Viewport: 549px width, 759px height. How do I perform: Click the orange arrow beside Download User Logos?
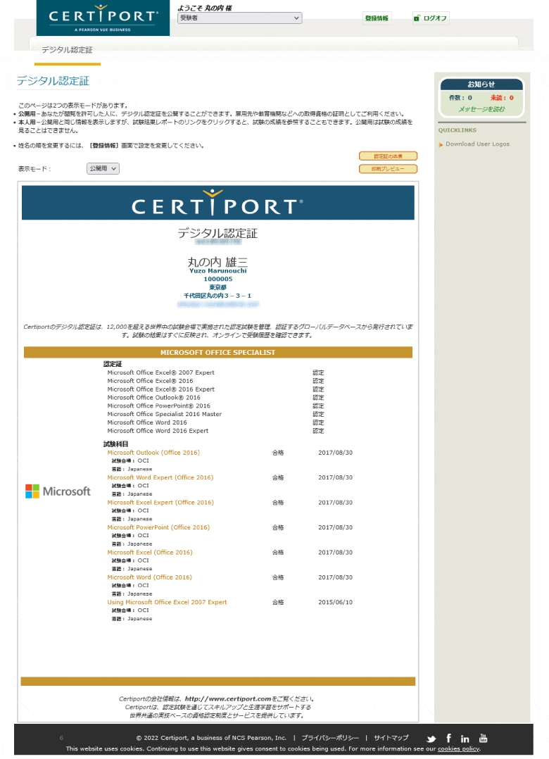tap(441, 145)
